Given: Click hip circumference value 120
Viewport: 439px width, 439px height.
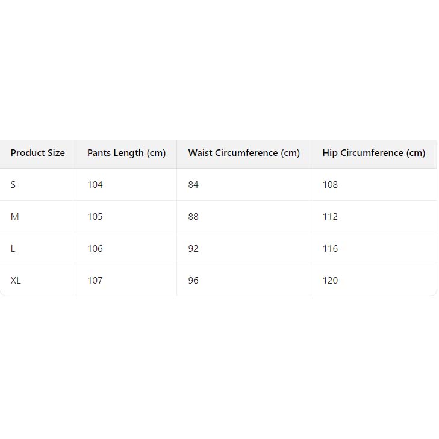Looking at the screenshot, I should tap(330, 281).
